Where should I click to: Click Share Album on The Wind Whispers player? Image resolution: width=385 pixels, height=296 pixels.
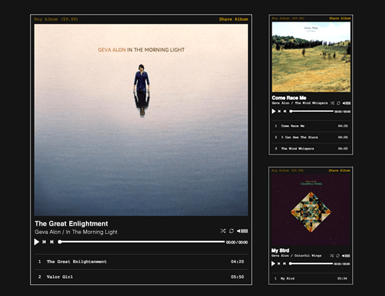[x=340, y=18]
